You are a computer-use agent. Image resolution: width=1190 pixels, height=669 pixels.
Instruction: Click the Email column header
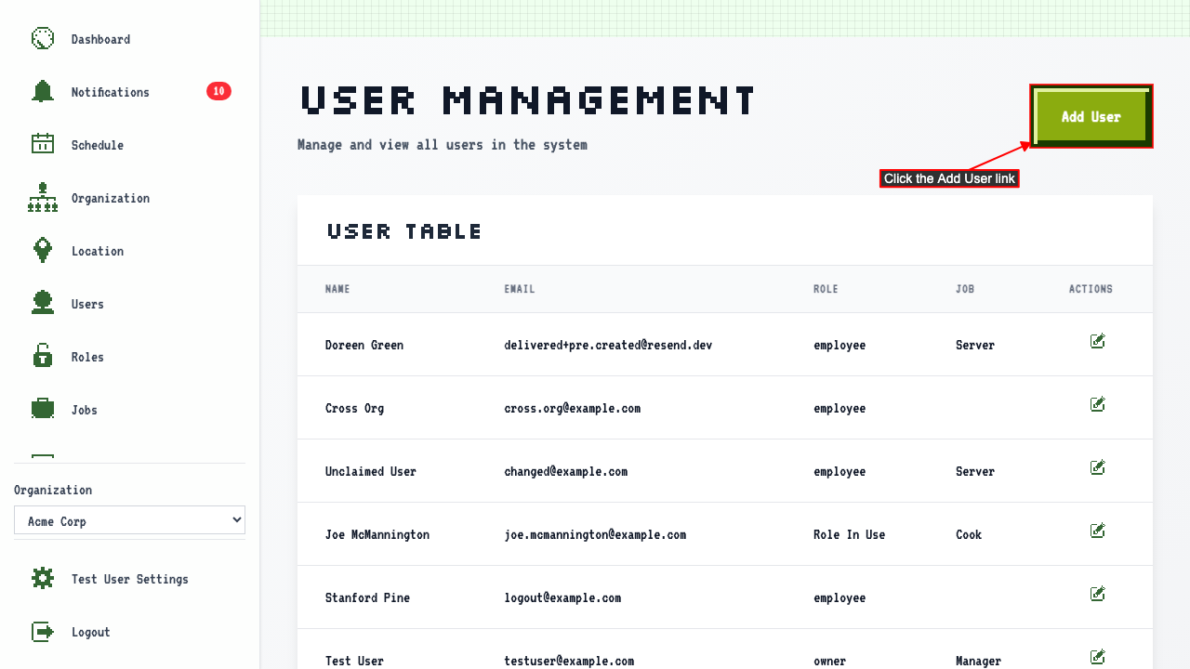[520, 289]
